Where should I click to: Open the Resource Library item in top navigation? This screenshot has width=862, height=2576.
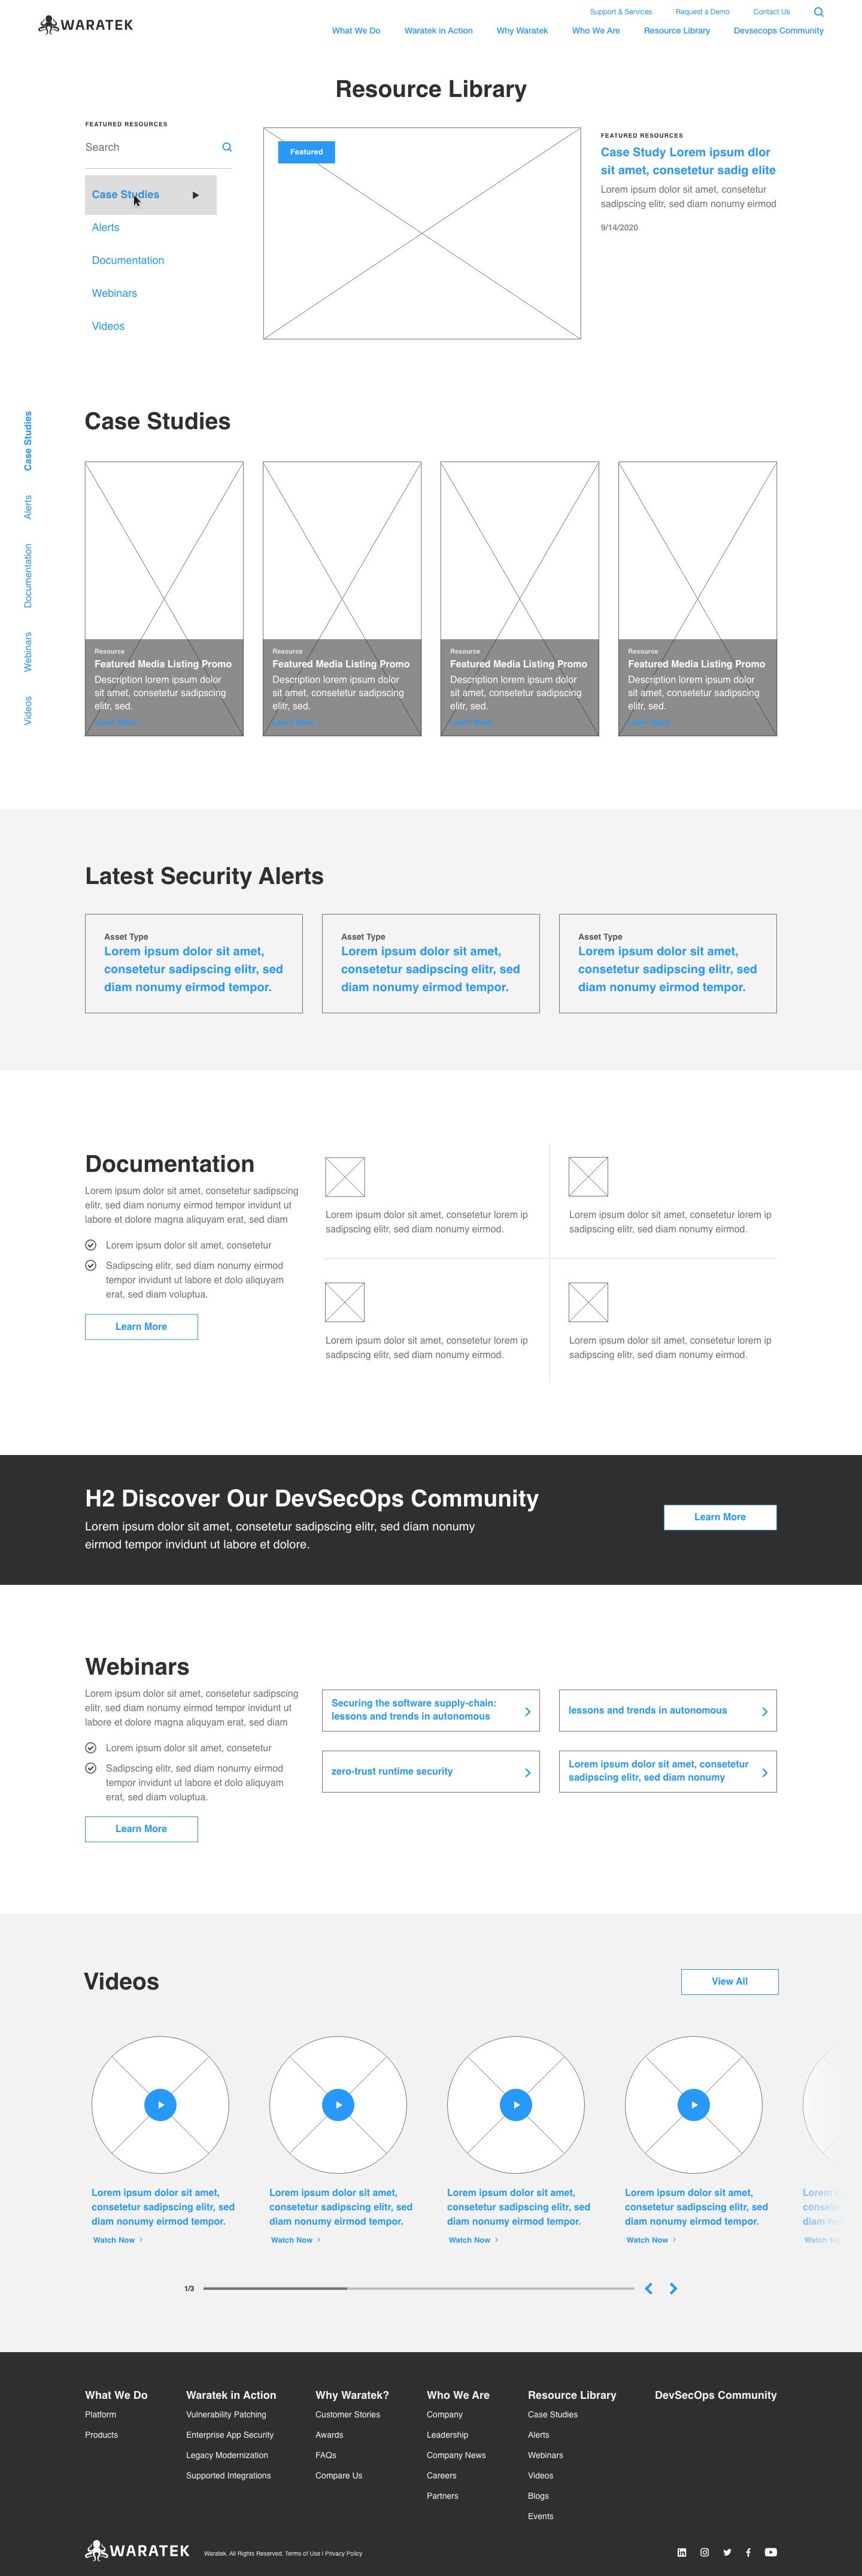tap(676, 31)
